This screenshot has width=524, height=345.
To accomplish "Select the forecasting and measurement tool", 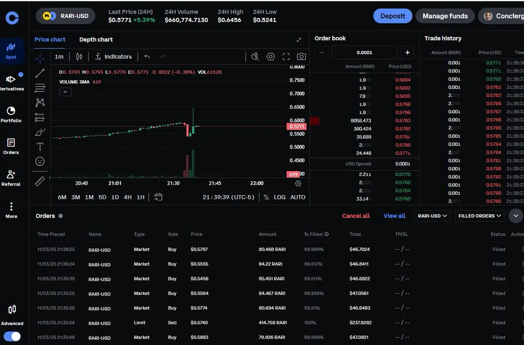I will coord(40,117).
